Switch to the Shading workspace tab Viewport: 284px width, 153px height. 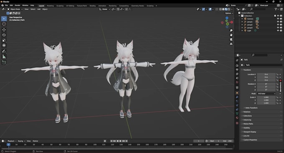92,6
